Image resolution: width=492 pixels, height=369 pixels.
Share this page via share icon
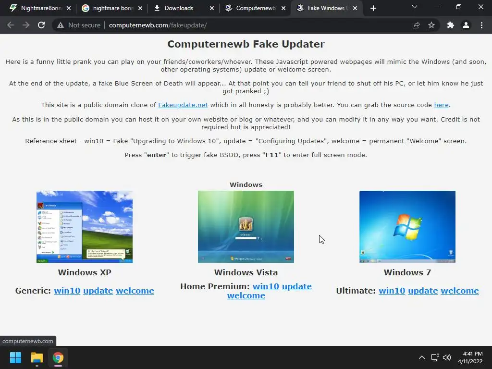point(416,25)
